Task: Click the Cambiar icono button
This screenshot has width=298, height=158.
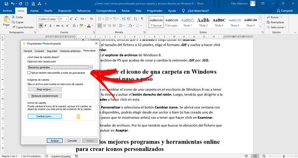Action: click(45, 116)
